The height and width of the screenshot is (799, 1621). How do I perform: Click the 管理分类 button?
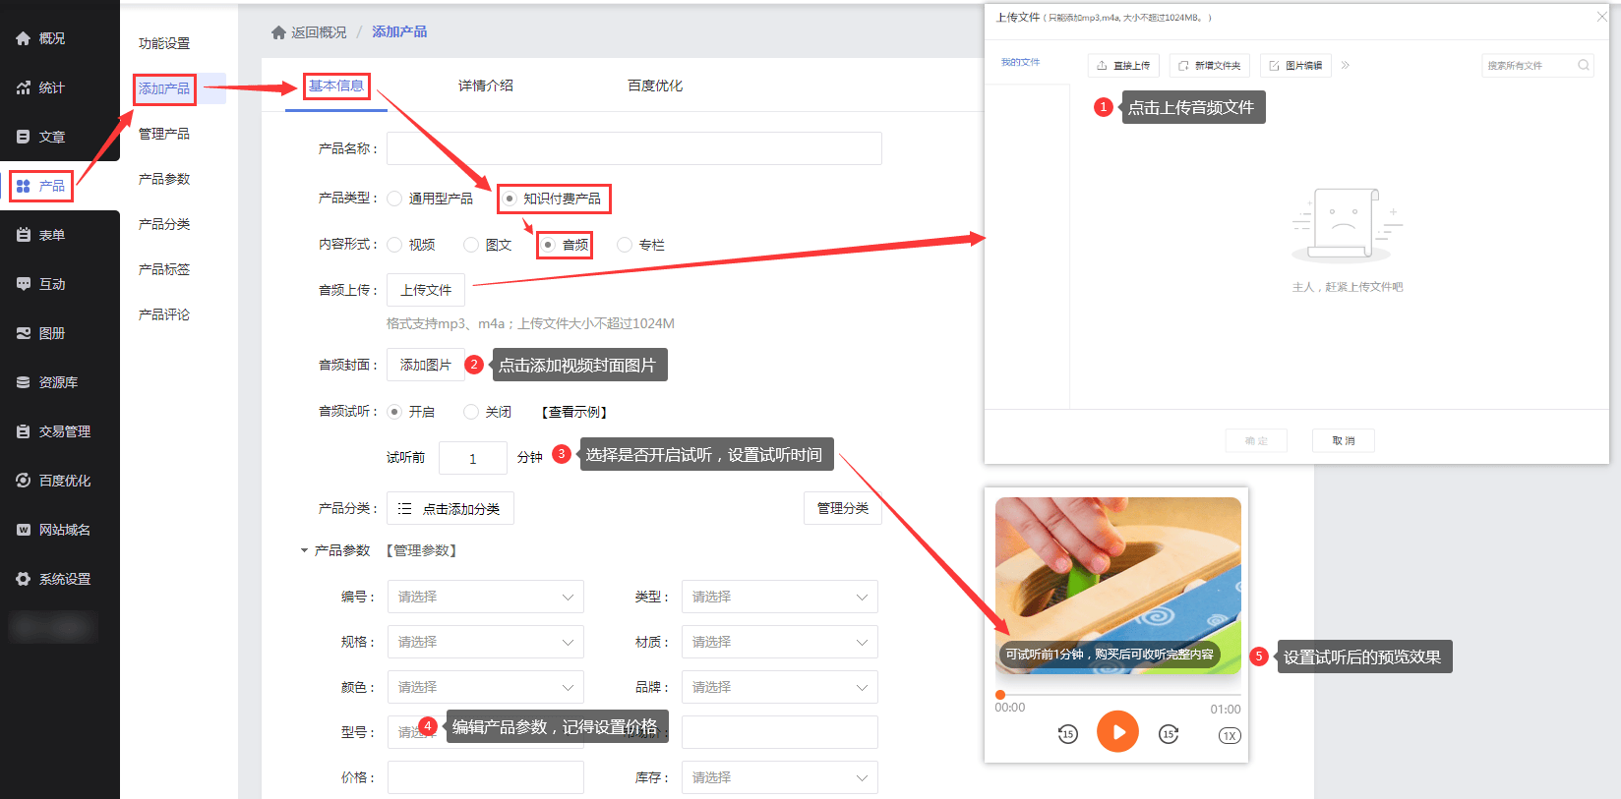tap(842, 508)
